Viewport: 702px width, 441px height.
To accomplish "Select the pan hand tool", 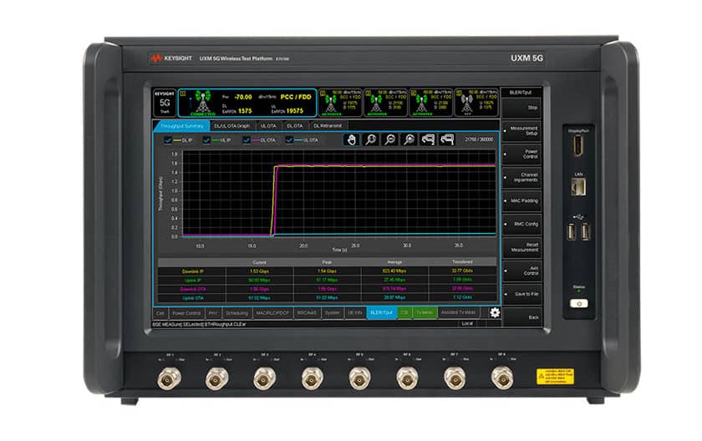I will [x=351, y=139].
